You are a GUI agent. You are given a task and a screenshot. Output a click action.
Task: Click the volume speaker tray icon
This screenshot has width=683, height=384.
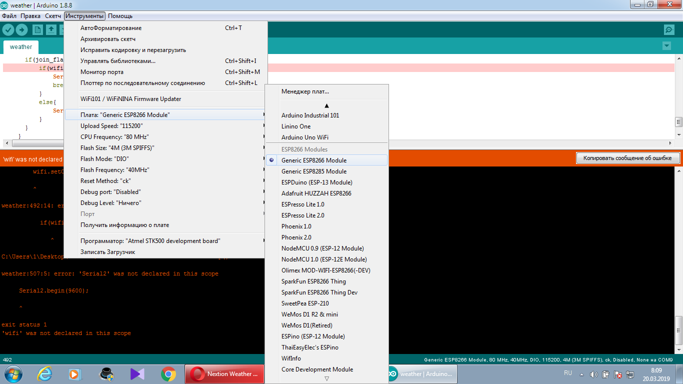(x=593, y=374)
